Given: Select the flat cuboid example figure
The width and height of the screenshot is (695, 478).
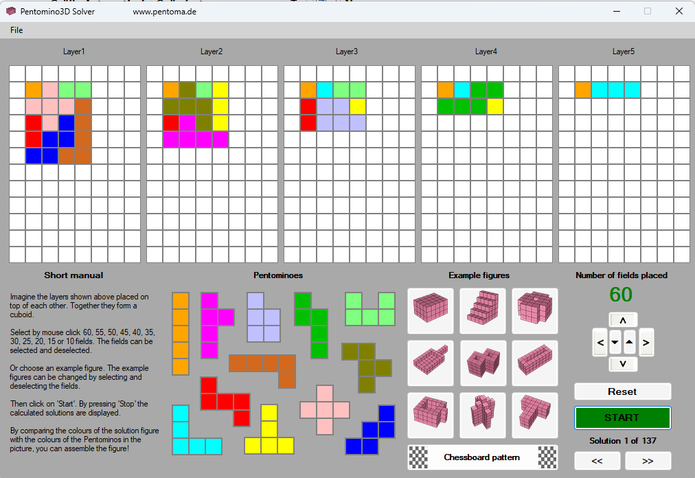Looking at the screenshot, I should tap(431, 311).
